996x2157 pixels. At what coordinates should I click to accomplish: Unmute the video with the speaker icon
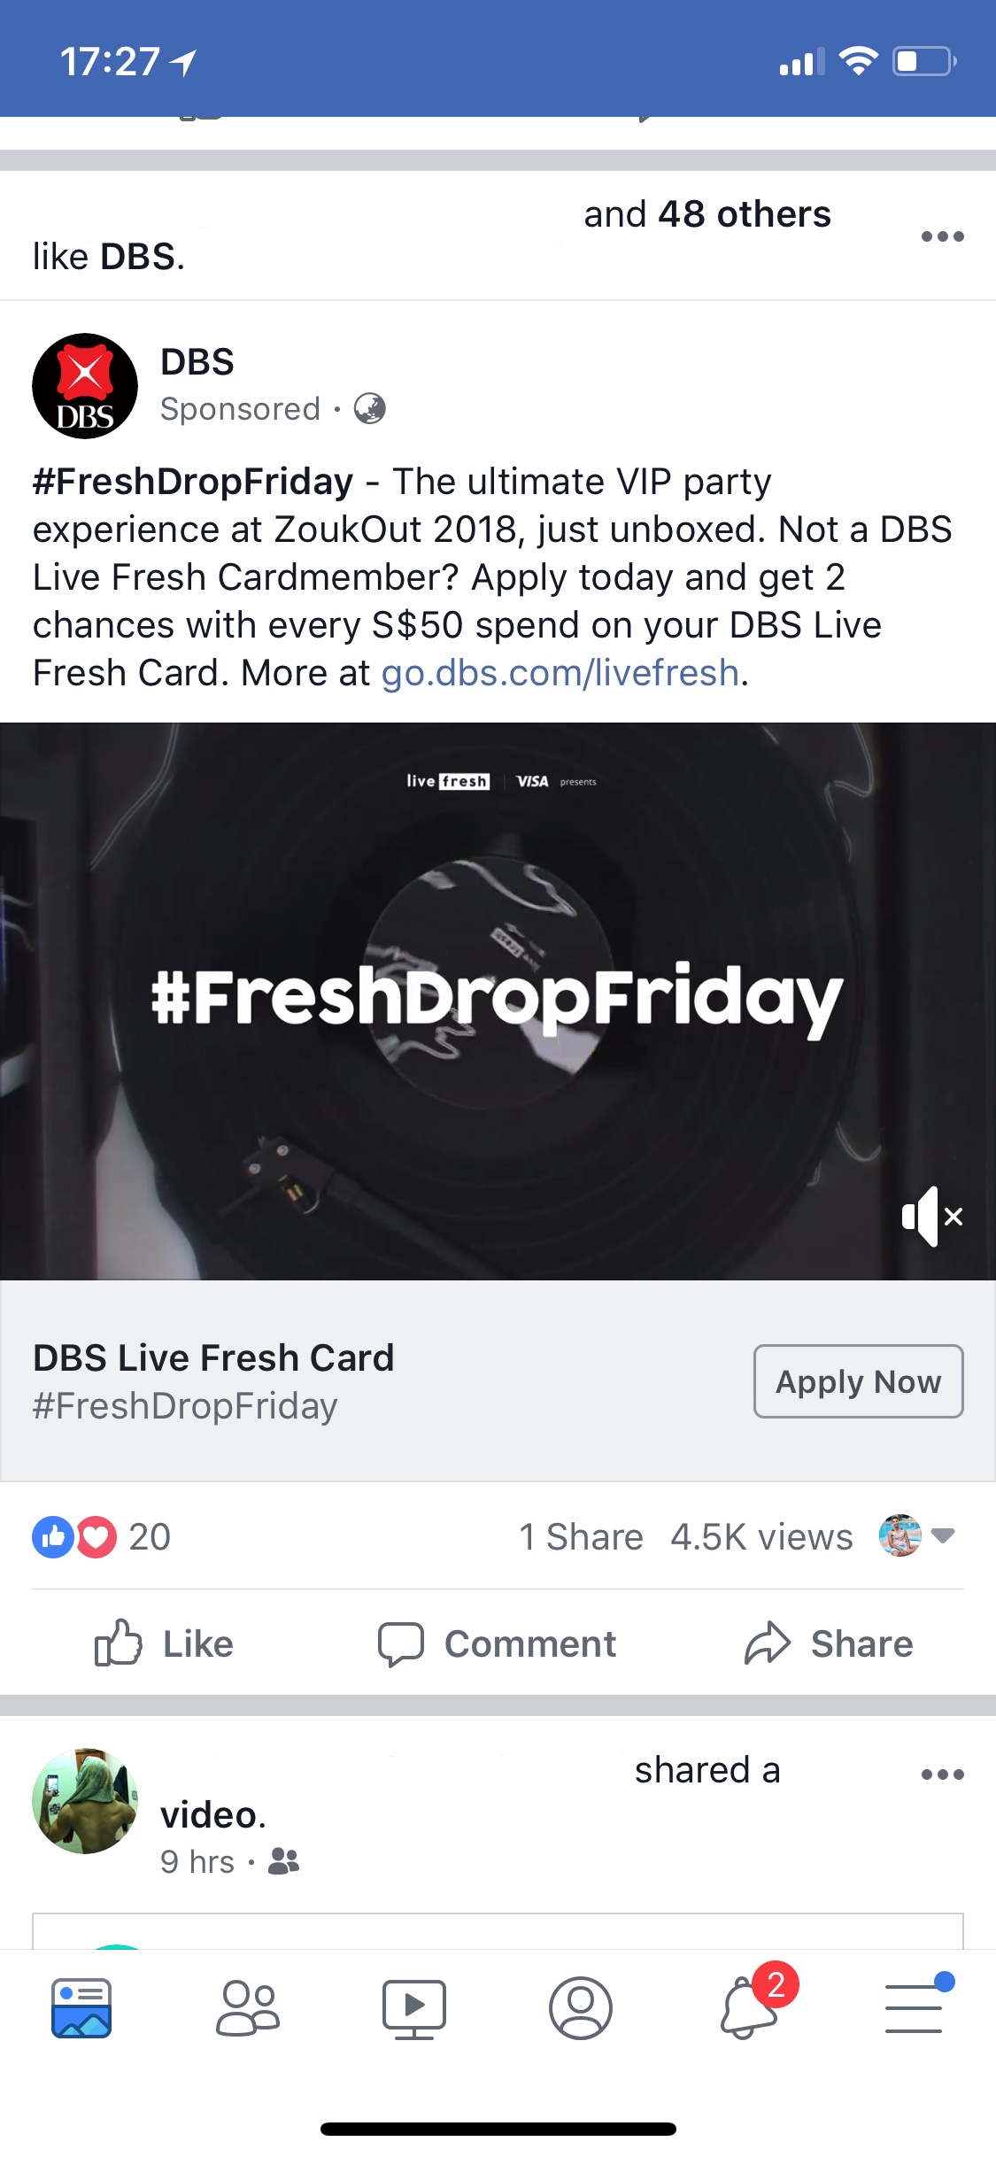tap(931, 1217)
